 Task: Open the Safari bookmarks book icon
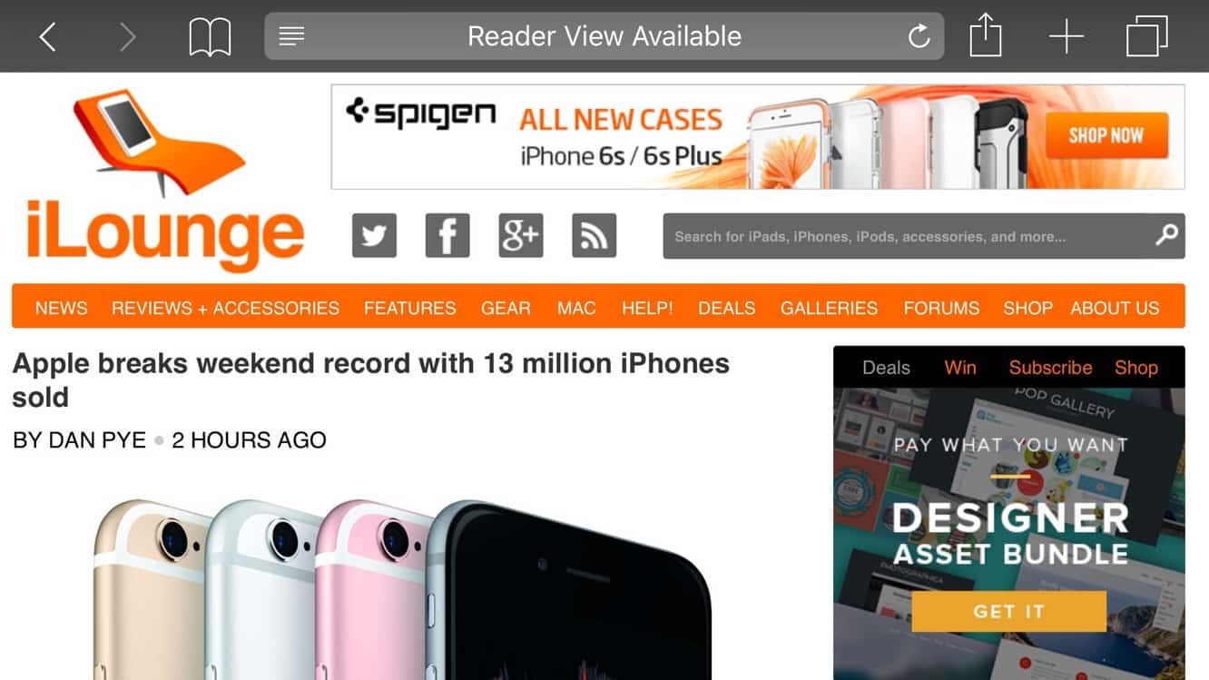click(210, 37)
